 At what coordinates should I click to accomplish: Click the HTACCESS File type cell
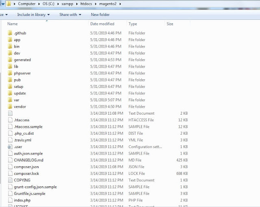tap(141, 120)
